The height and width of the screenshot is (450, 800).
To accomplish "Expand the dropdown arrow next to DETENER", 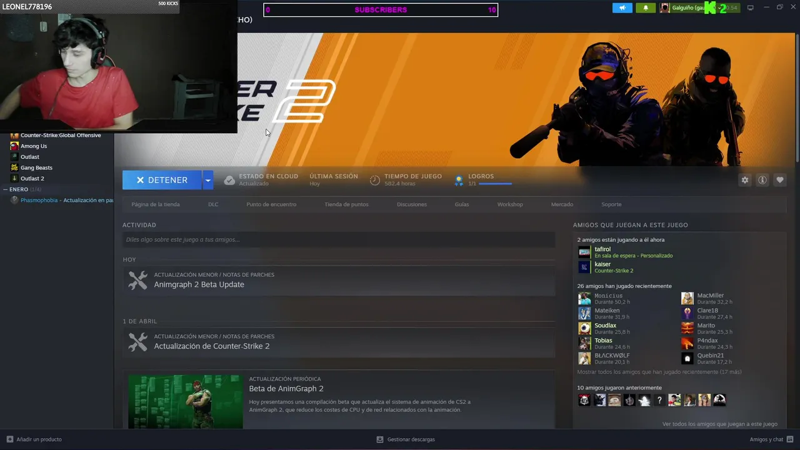I will 208,180.
